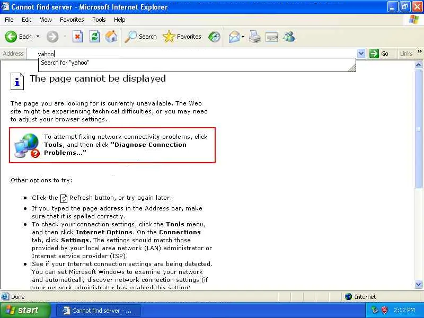Screen dimensions: 424x318
Task: Click the Refresh toolbar icon
Action: (94, 37)
